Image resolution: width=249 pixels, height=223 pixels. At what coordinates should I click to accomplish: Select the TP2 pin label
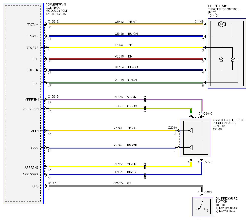point(34,83)
